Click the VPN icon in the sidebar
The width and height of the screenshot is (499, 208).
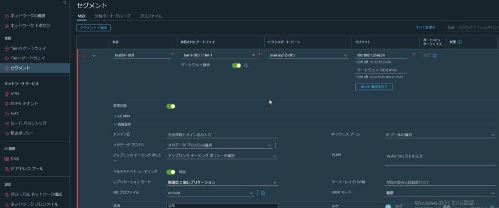point(7,94)
